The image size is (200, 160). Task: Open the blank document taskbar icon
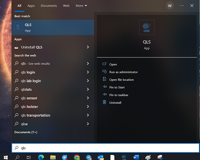(112, 157)
